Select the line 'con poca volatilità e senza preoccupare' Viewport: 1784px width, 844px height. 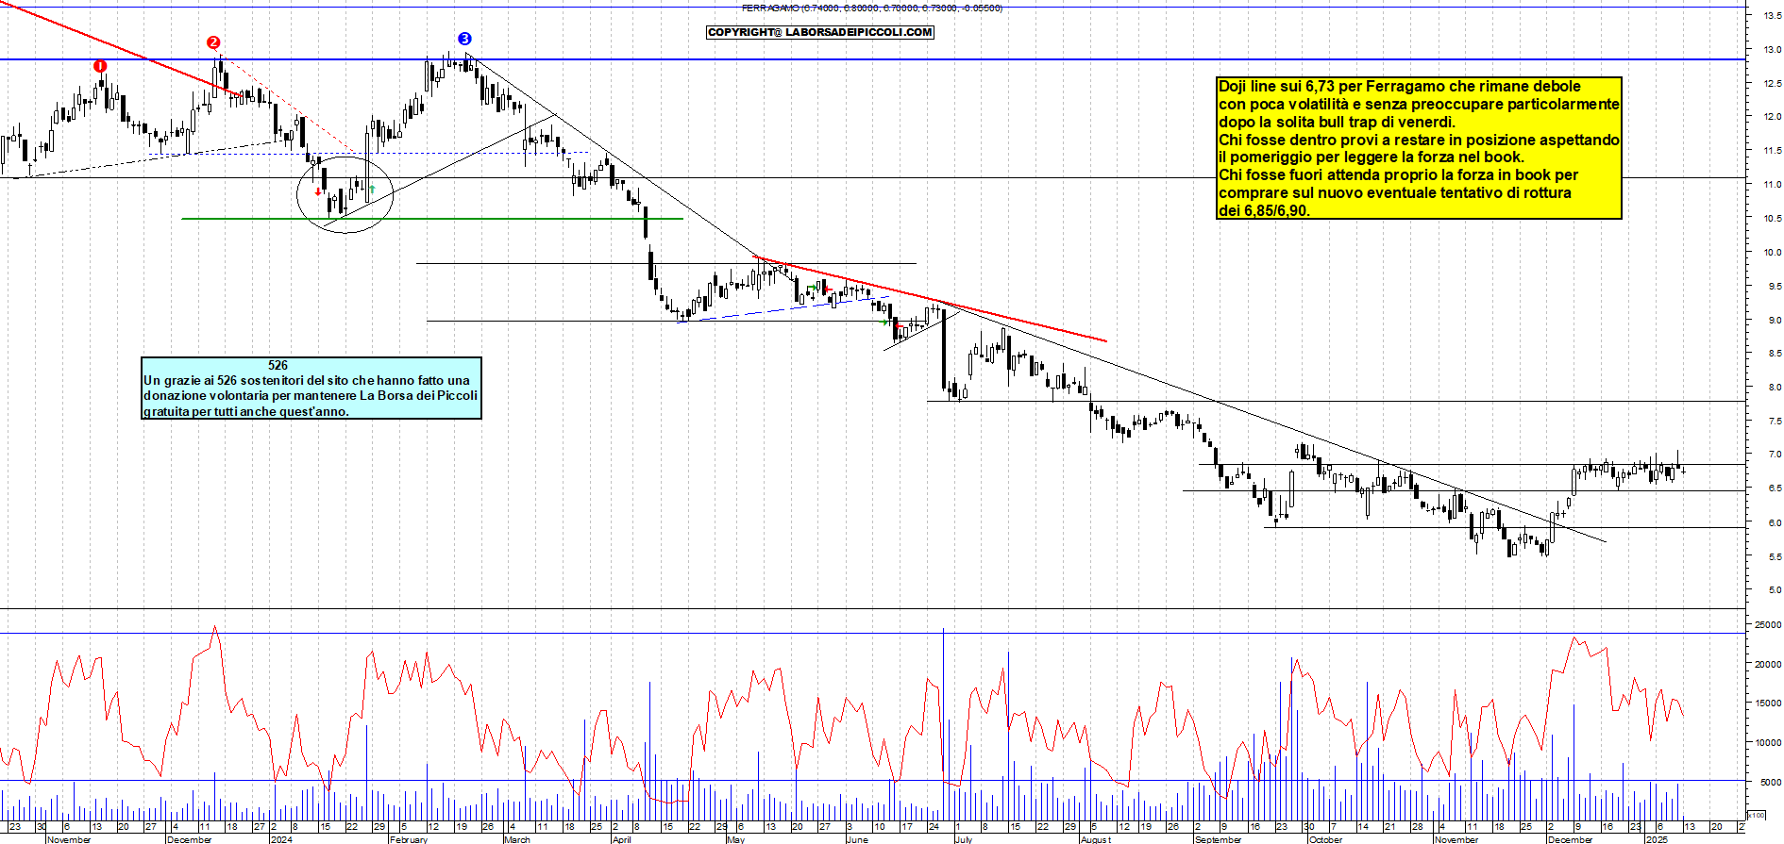tap(1419, 104)
